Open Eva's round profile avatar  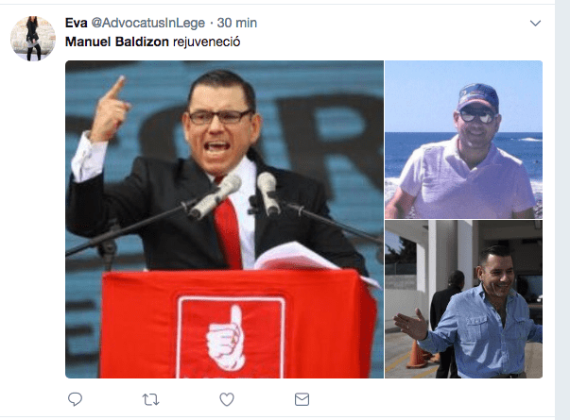coord(33,38)
